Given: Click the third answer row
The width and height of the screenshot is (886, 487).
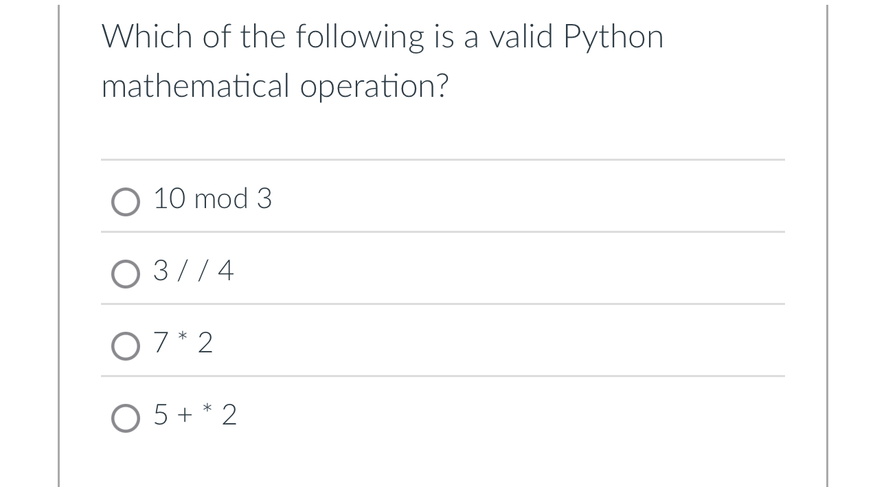Looking at the screenshot, I should [343, 343].
